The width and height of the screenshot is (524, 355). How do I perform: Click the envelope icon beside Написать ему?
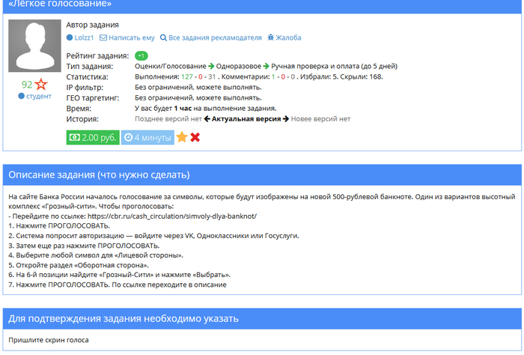103,37
